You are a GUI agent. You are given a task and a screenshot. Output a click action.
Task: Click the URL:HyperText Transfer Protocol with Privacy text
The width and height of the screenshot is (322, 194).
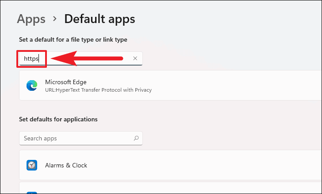[98, 90]
